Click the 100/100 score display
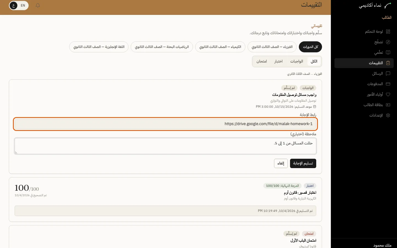 click(27, 188)
